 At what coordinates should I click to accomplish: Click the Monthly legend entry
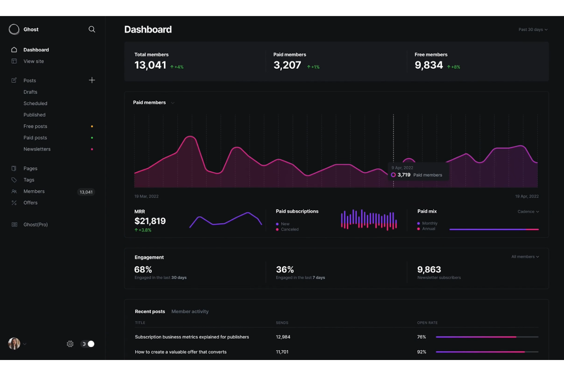click(427, 223)
